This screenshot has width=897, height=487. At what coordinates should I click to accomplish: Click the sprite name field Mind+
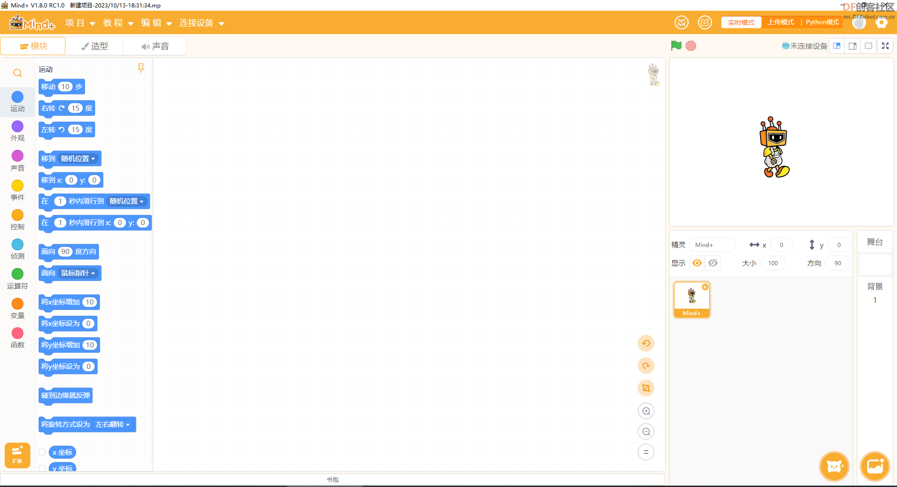[712, 245]
